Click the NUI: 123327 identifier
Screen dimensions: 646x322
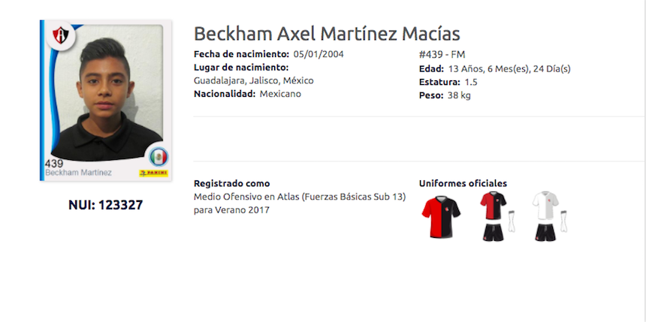pyautogui.click(x=105, y=204)
